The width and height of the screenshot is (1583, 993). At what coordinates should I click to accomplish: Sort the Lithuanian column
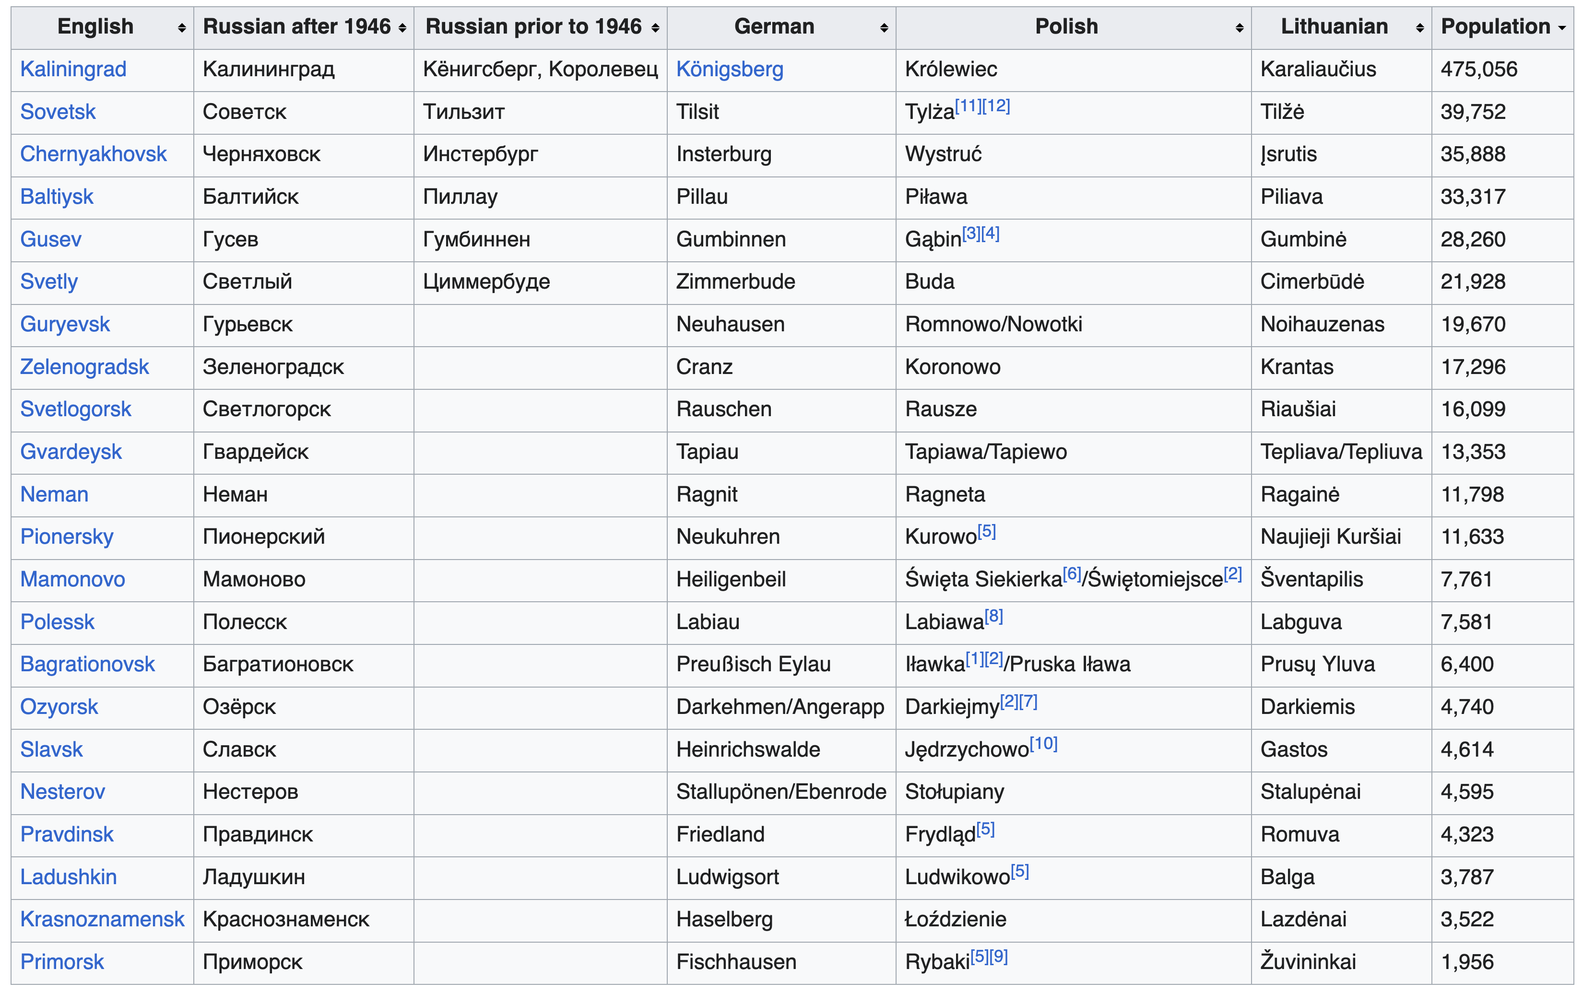[1419, 28]
